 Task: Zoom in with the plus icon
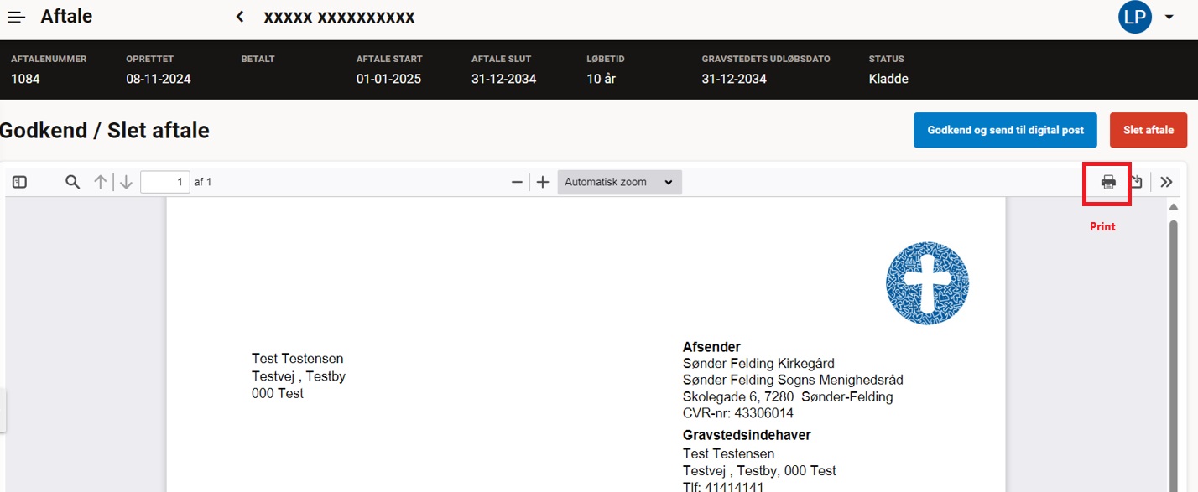[543, 182]
